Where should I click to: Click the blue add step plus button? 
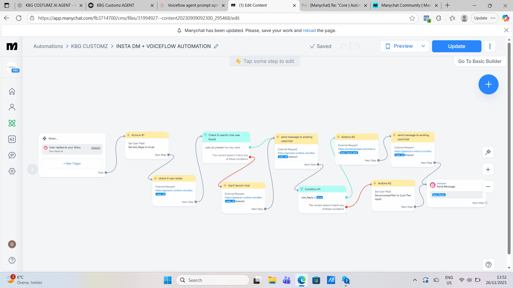pos(488,85)
